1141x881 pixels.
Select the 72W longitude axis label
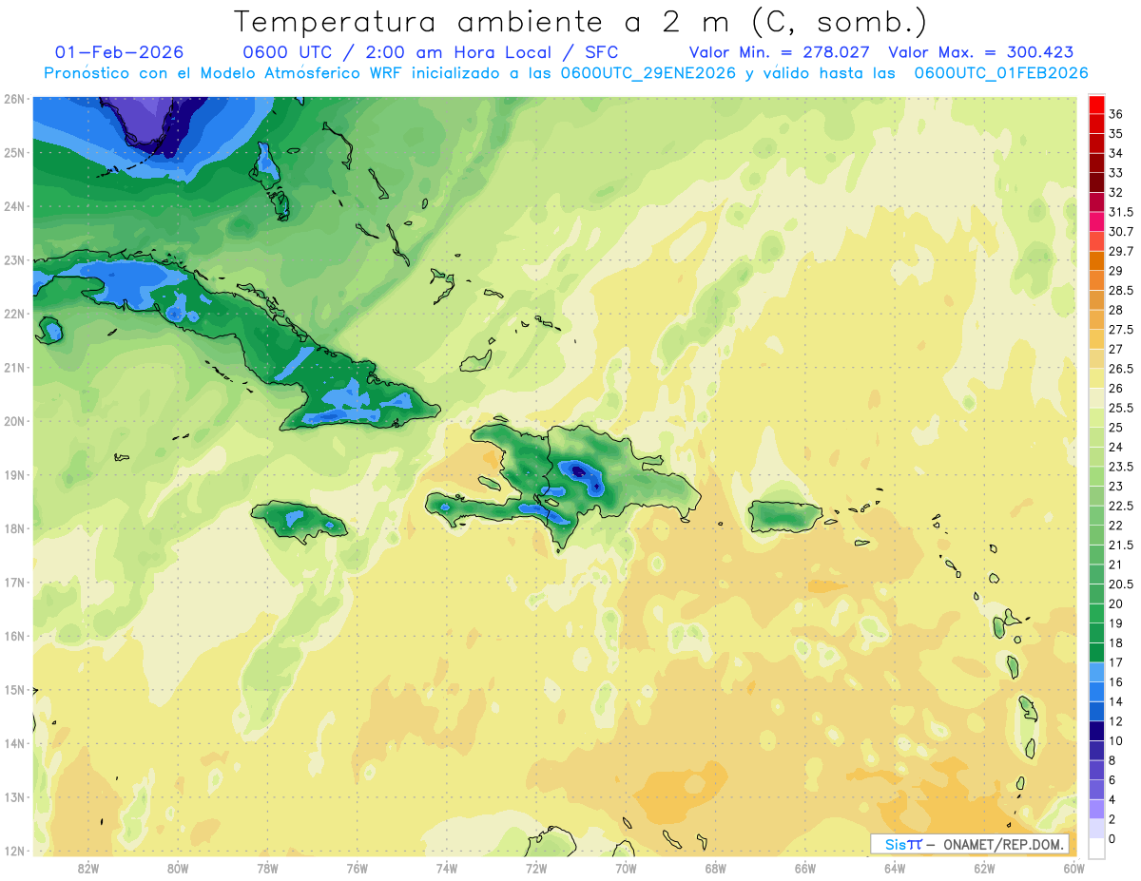[x=536, y=869]
